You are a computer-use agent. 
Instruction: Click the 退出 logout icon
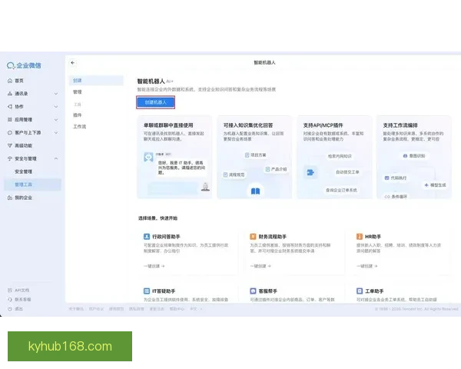(x=10, y=309)
